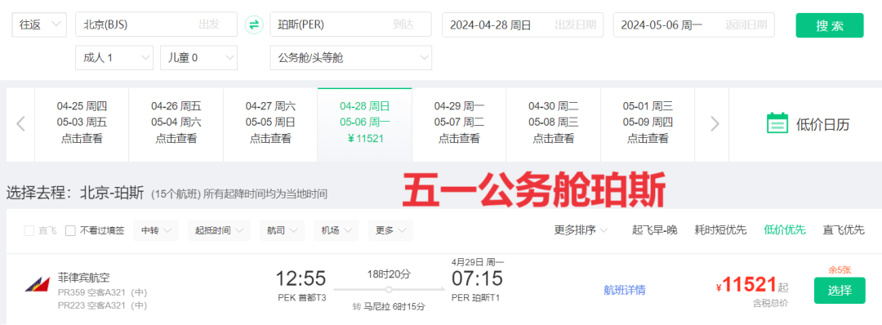Image resolution: width=882 pixels, height=325 pixels.
Task: Select the 04-26 周五 date tab
Action: (176, 124)
